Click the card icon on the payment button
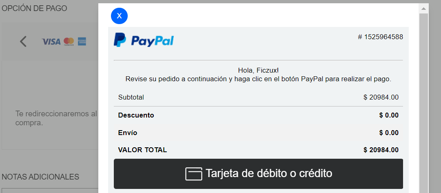 pos(193,173)
